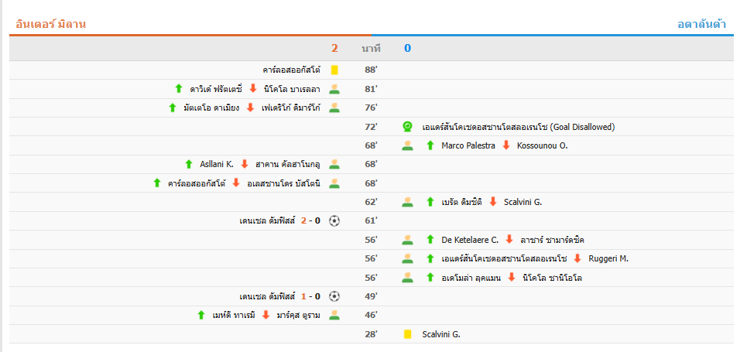Image resolution: width=740 pixels, height=352 pixels.
Task: Click the red down arrow beside นิโคโล ซานิโอโล
Action: click(x=512, y=278)
